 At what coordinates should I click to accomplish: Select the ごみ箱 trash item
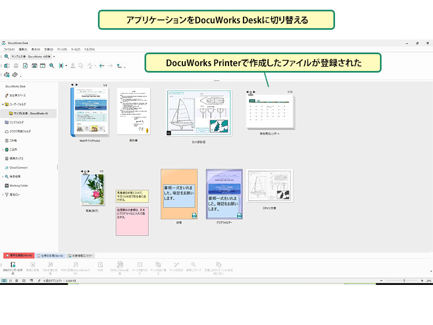tap(11, 140)
